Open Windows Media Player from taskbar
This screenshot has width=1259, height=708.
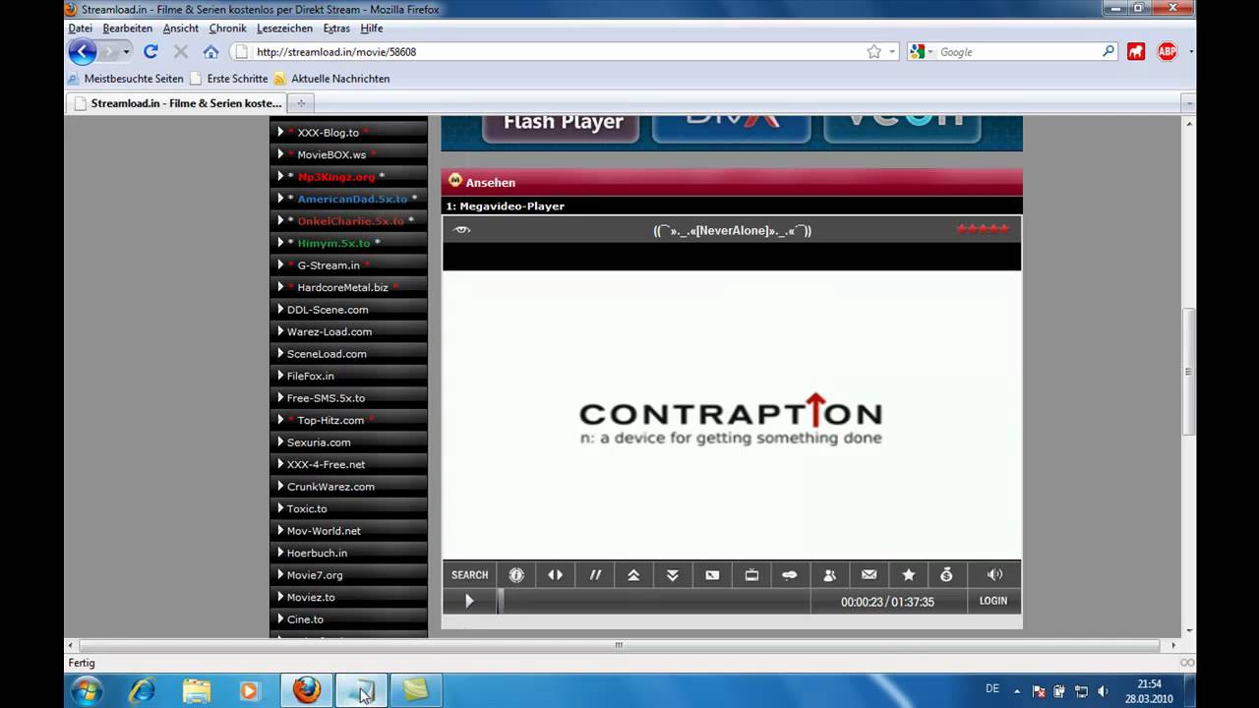point(249,691)
